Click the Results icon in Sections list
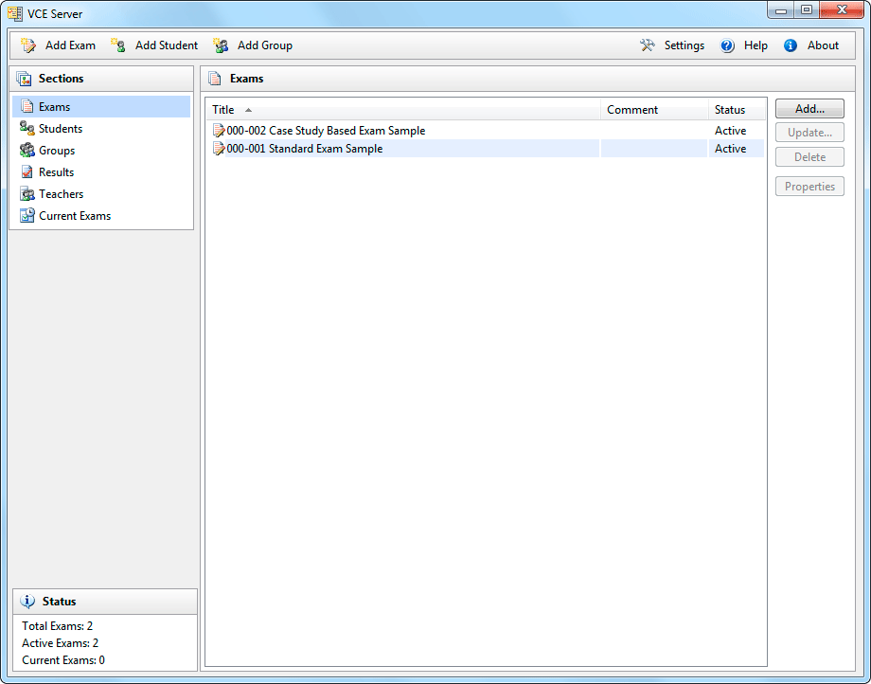The image size is (871, 684). [x=27, y=171]
